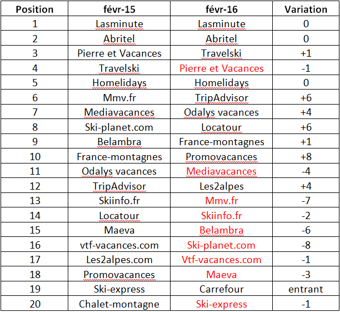Click the red Maeva cell
This screenshot has width=340, height=312.
pos(222,274)
